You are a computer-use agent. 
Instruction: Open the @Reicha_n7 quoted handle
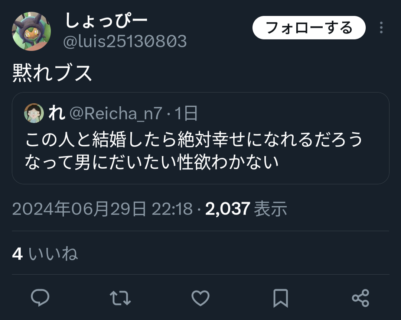(116, 113)
